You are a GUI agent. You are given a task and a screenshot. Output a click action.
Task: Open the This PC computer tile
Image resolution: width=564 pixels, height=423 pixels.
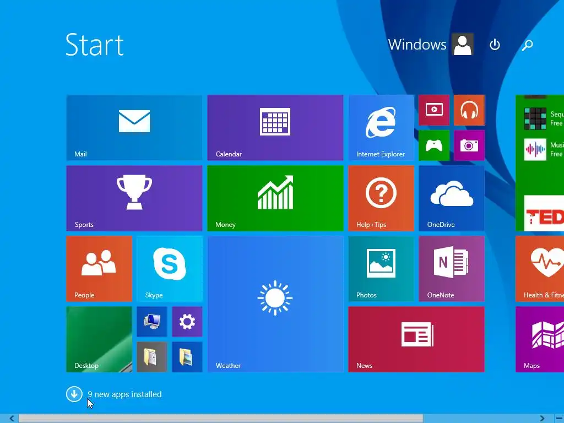point(152,322)
